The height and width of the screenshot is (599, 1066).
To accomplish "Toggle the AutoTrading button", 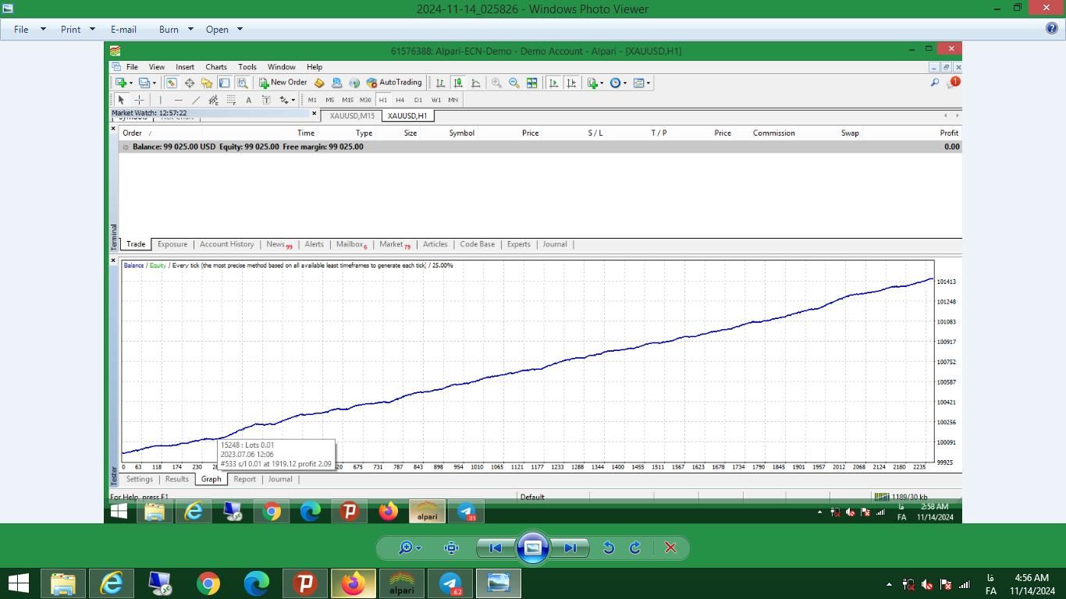I will 394,83.
